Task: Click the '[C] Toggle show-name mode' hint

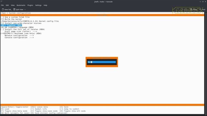Action: coord(44,111)
